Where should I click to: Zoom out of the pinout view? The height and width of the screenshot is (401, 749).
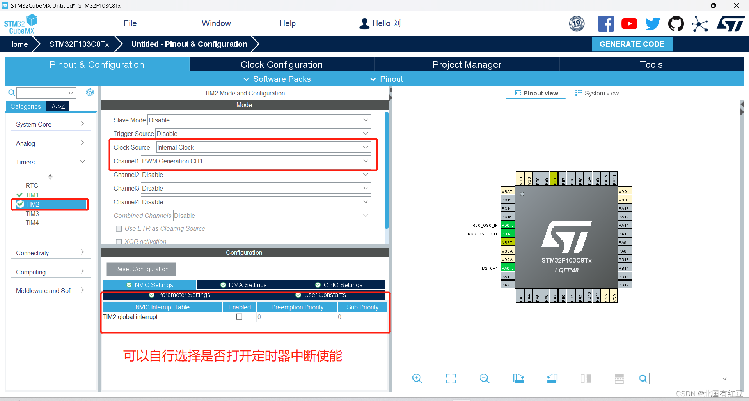pyautogui.click(x=484, y=378)
